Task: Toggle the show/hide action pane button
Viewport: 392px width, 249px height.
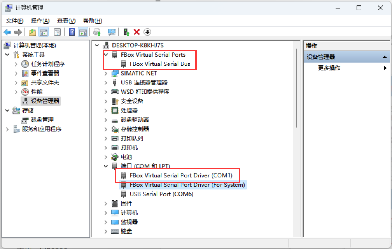Action: (x=83, y=32)
